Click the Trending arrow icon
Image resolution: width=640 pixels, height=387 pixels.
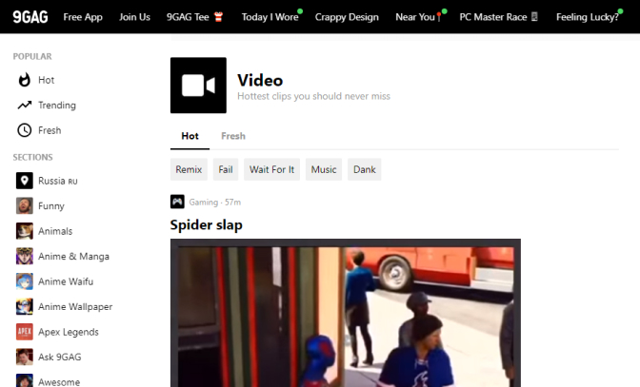(x=25, y=106)
